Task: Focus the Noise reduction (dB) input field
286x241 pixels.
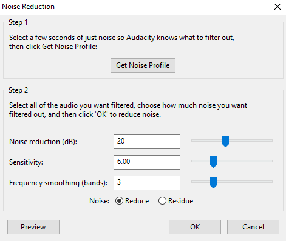Action: tap(147, 142)
